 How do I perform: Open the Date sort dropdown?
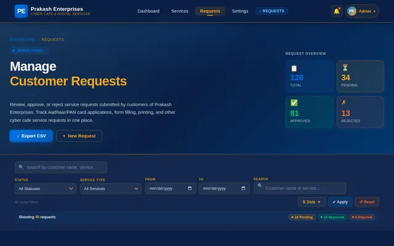pyautogui.click(x=312, y=202)
